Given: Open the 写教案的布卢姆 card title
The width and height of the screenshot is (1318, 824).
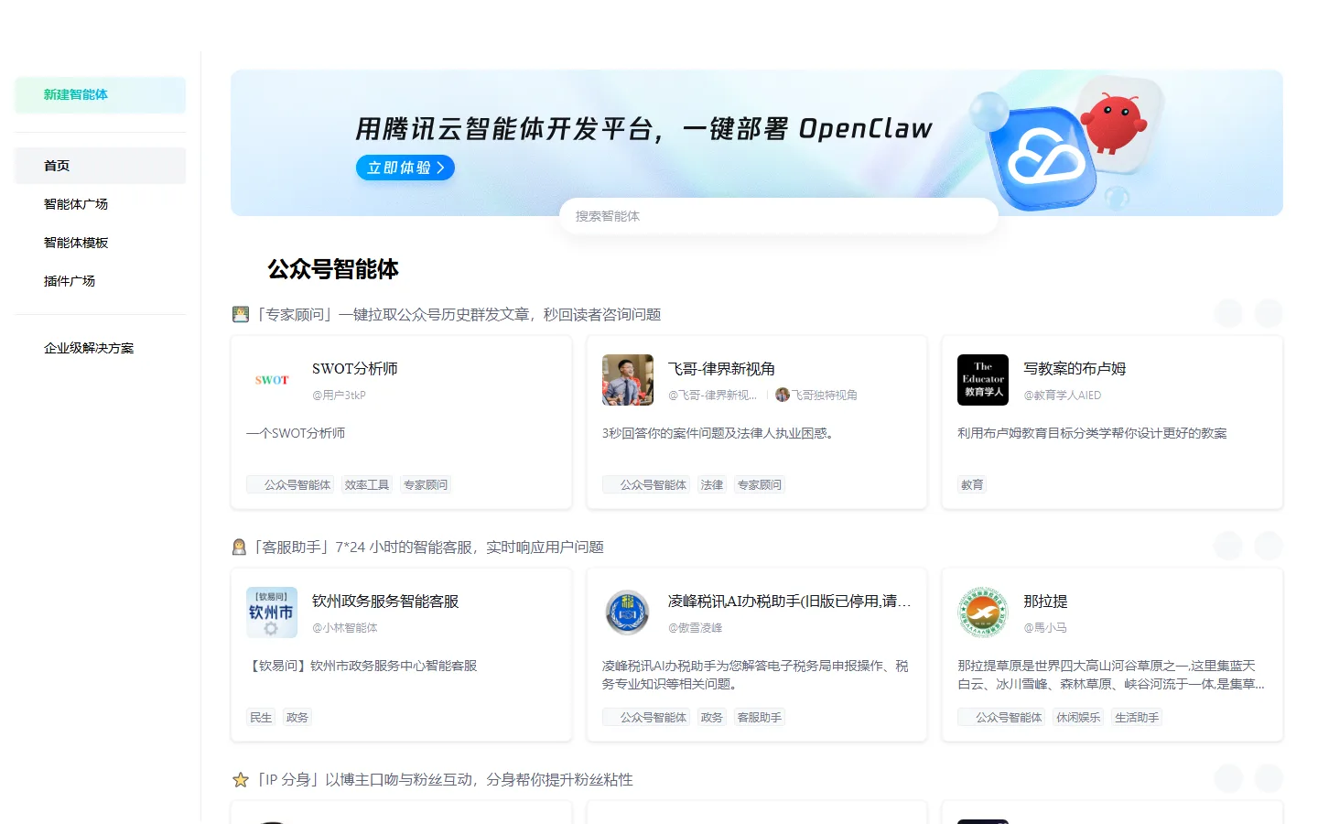Looking at the screenshot, I should pos(1075,369).
